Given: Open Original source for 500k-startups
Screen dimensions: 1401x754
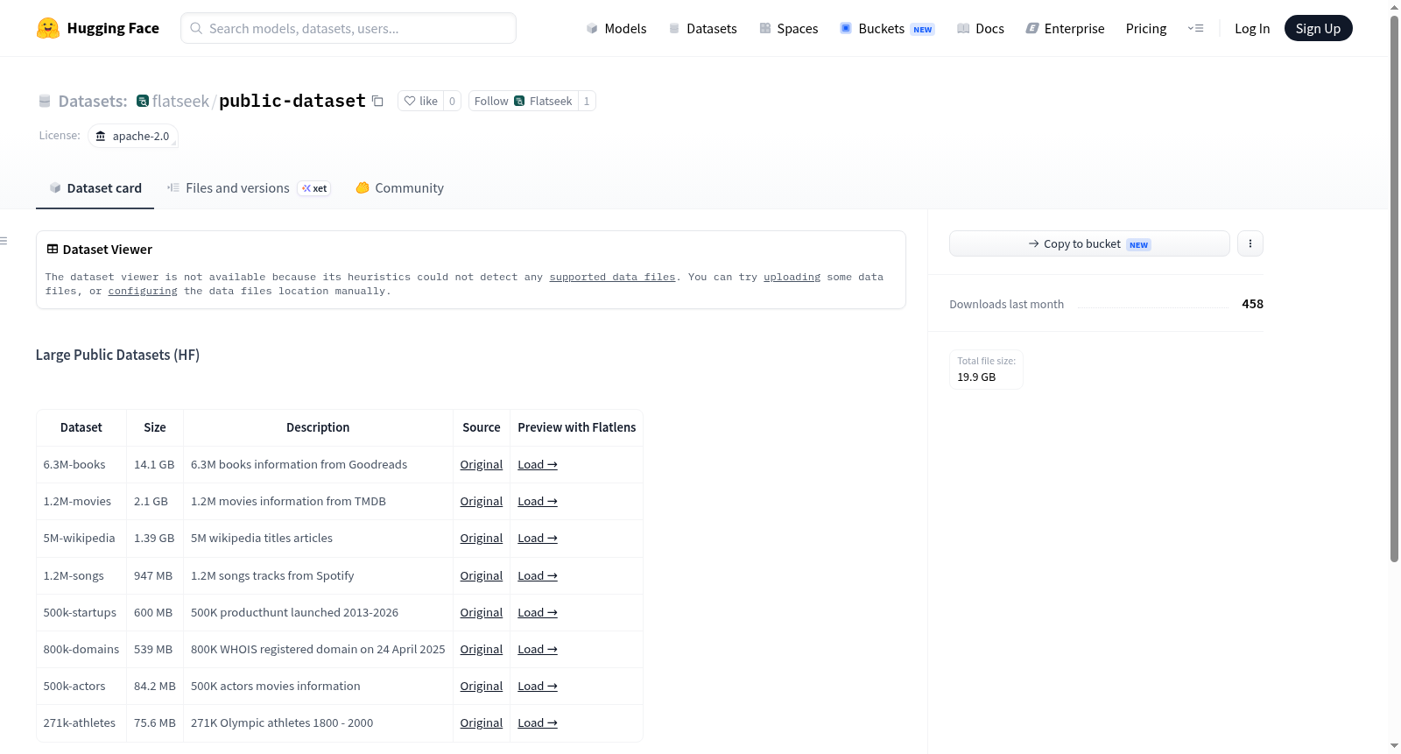Looking at the screenshot, I should (x=481, y=612).
